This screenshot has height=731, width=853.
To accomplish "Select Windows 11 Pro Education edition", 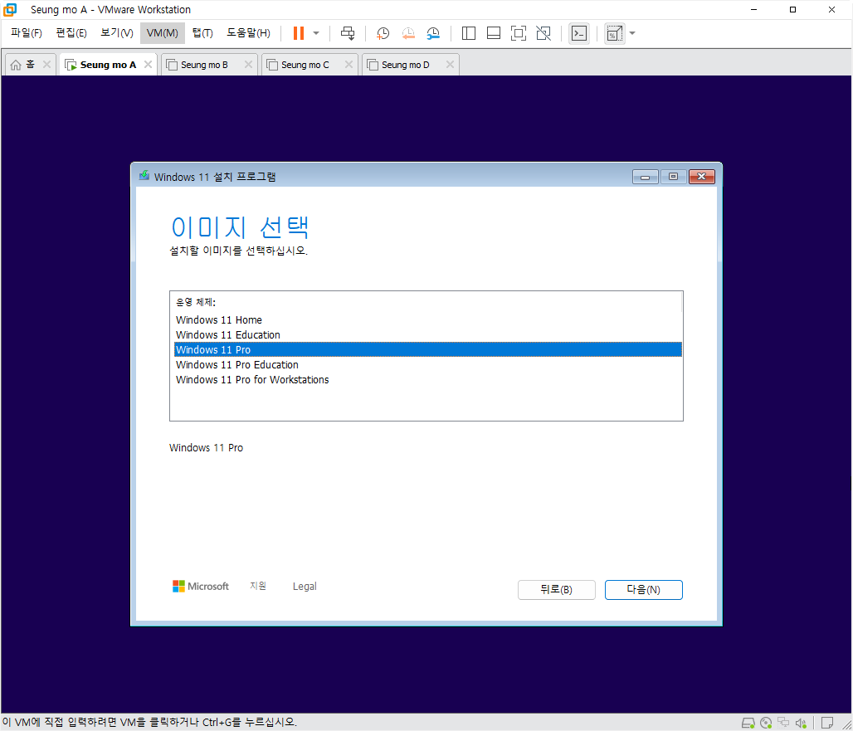I will tap(427, 364).
